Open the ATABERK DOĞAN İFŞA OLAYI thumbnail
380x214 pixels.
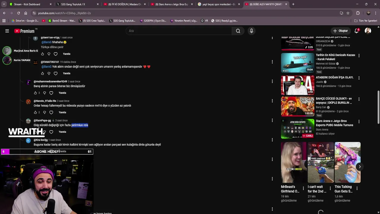[297, 85]
